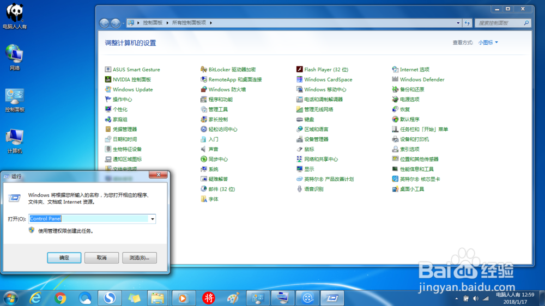The height and width of the screenshot is (306, 545).
Task: Open file explorer from taskbar
Action: (x=158, y=298)
